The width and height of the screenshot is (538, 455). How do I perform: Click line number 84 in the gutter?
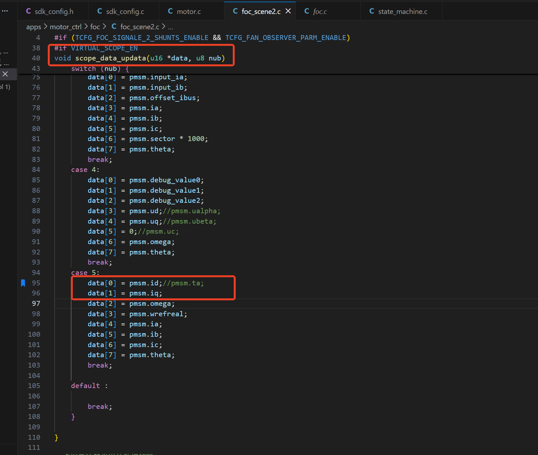(x=36, y=170)
